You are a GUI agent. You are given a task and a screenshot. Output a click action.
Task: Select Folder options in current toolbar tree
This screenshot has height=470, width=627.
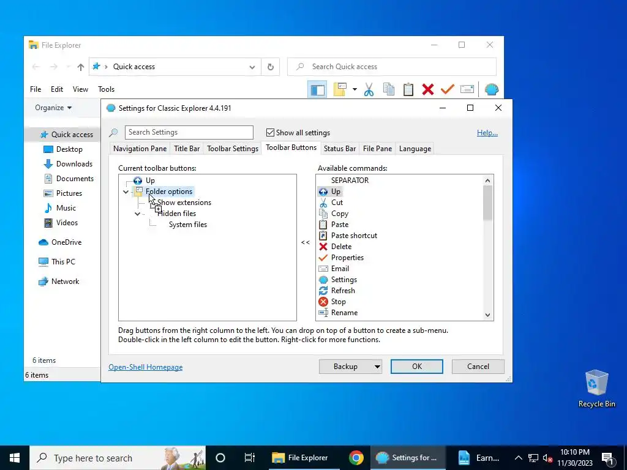(x=169, y=192)
